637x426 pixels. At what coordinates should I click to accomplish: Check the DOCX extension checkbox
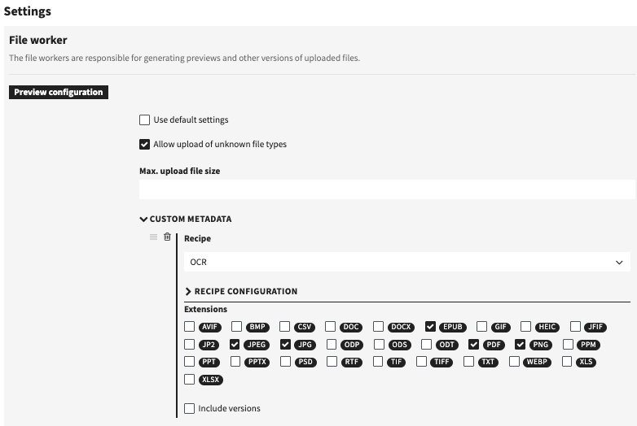(x=379, y=327)
